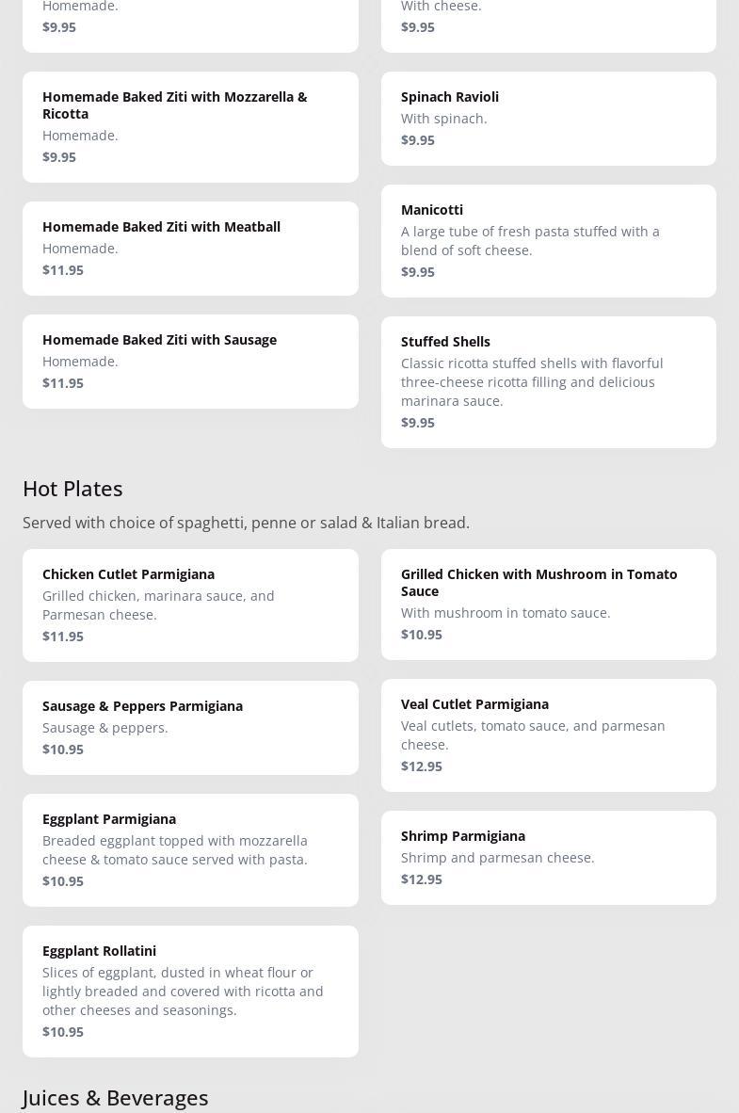
Task: Click the Stuffed Shells ricotta description text
Action: coord(532,381)
